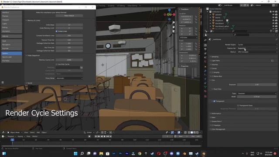
Task: Open folder browser for disk cache directory
Action: click(82, 68)
